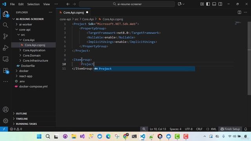Screen dimensions: 251x141
Task: Change line endings via CRLF indicator
Action: (199, 129)
